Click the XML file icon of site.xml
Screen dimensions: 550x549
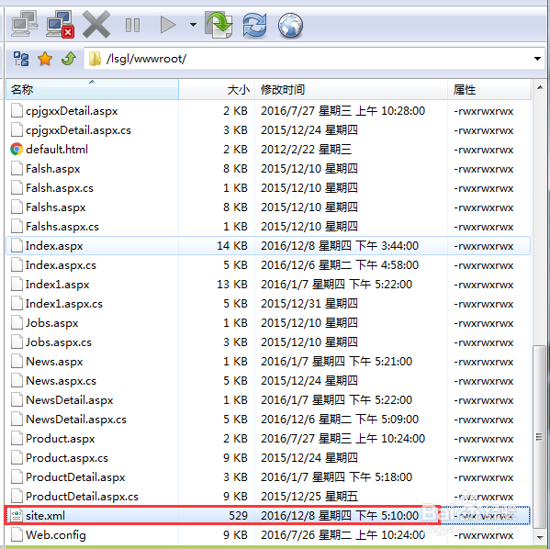17,516
